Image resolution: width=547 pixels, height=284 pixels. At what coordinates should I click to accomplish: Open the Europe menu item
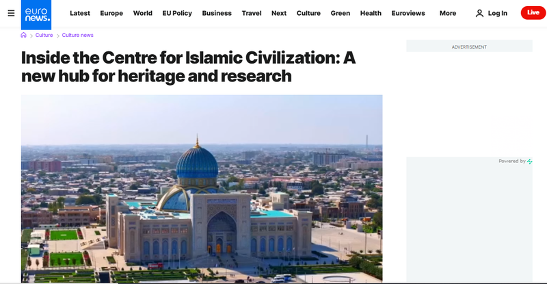point(111,13)
